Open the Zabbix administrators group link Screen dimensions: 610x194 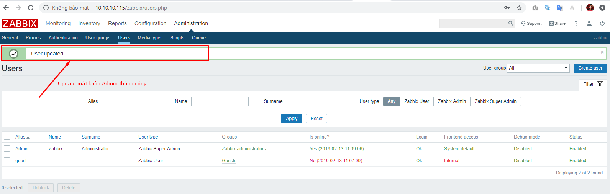244,149
